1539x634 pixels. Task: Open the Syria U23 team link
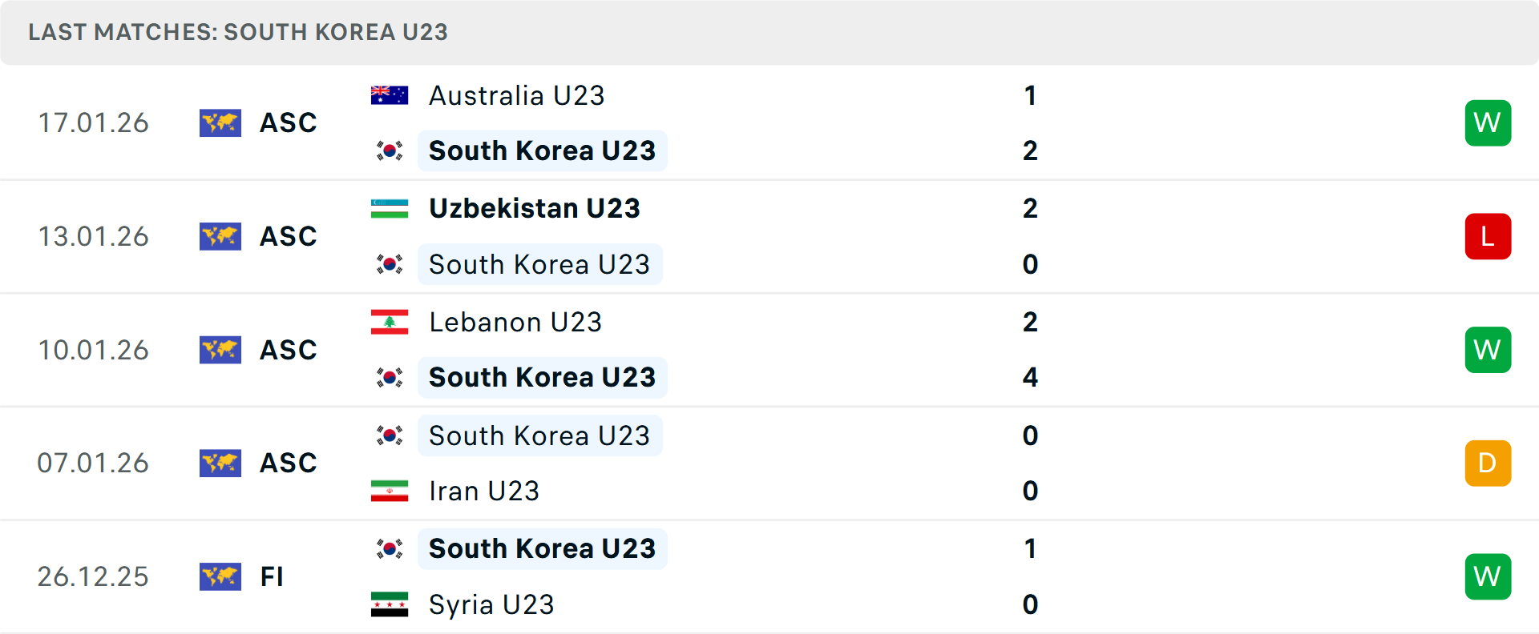pyautogui.click(x=491, y=604)
